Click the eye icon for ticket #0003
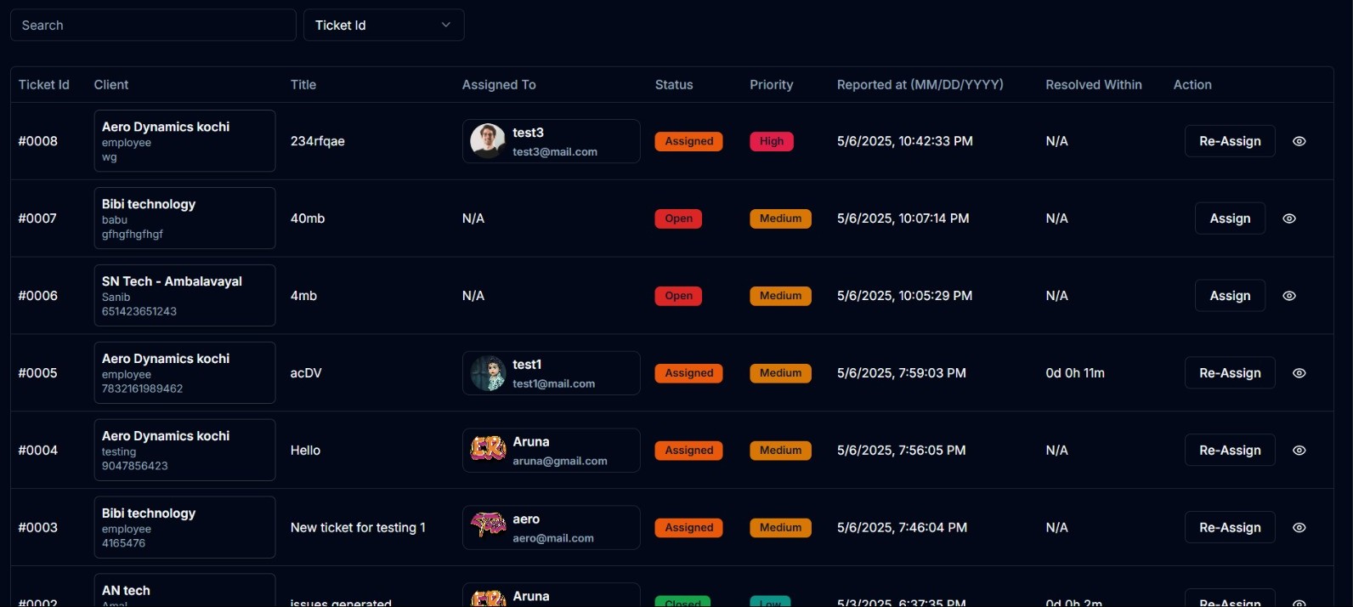Viewport: 1353px width, 607px height. 1299,528
